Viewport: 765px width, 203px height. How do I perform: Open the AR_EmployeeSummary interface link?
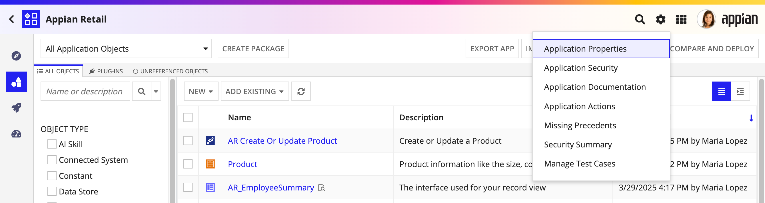[x=271, y=188]
